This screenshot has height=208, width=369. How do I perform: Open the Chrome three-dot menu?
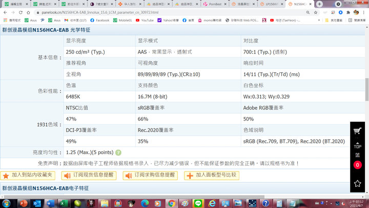pos(364,12)
